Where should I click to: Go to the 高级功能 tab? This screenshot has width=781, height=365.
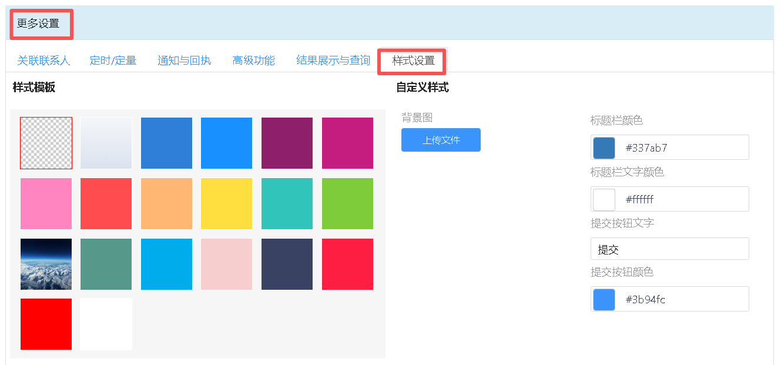pyautogui.click(x=253, y=61)
